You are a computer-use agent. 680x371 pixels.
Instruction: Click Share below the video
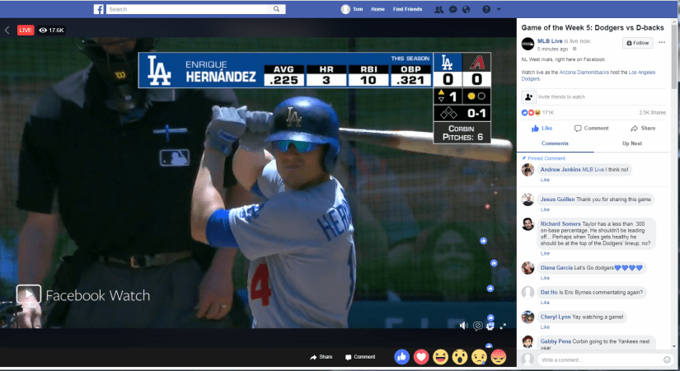pyautogui.click(x=321, y=357)
